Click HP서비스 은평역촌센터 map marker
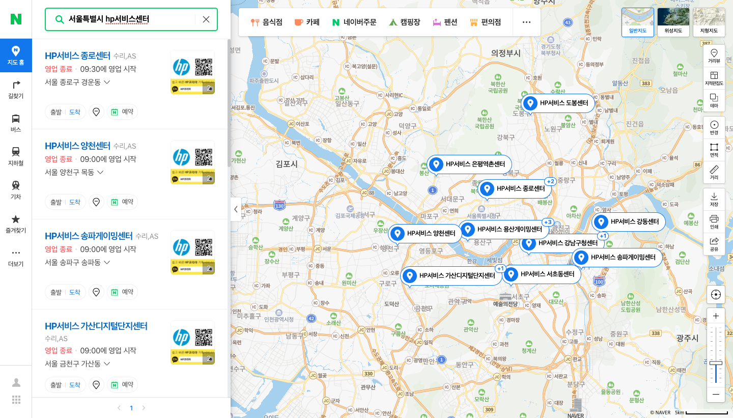Viewport: 733px width, 418px height. 469,164
